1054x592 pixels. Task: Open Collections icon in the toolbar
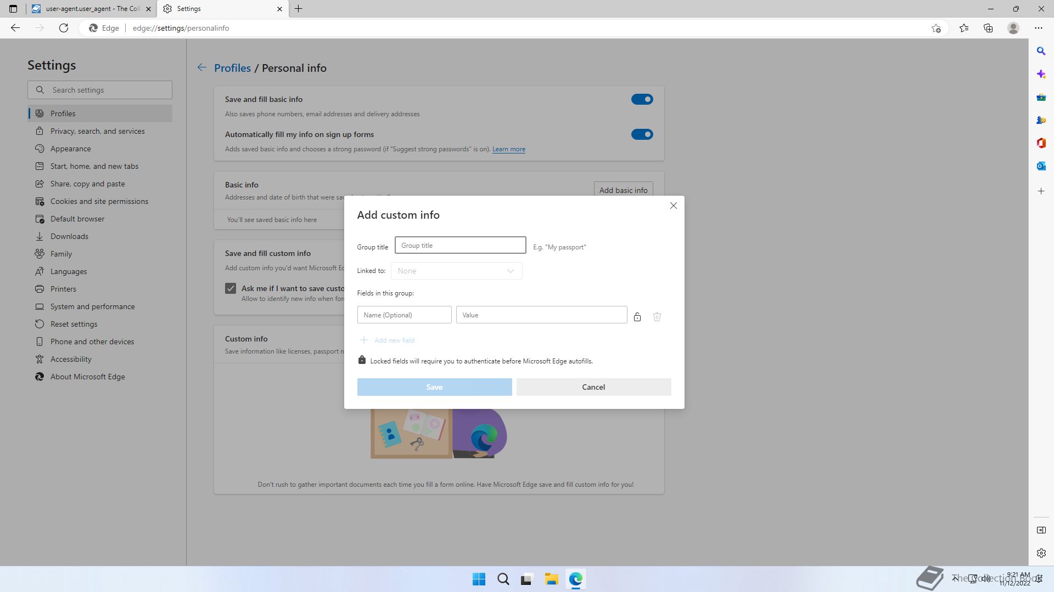(988, 28)
